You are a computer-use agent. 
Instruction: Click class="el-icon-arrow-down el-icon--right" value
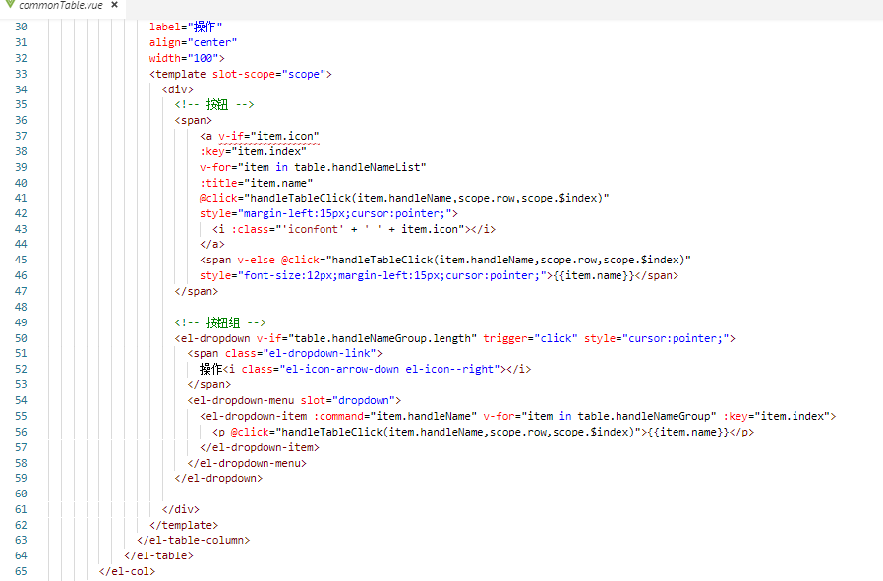pyautogui.click(x=389, y=370)
